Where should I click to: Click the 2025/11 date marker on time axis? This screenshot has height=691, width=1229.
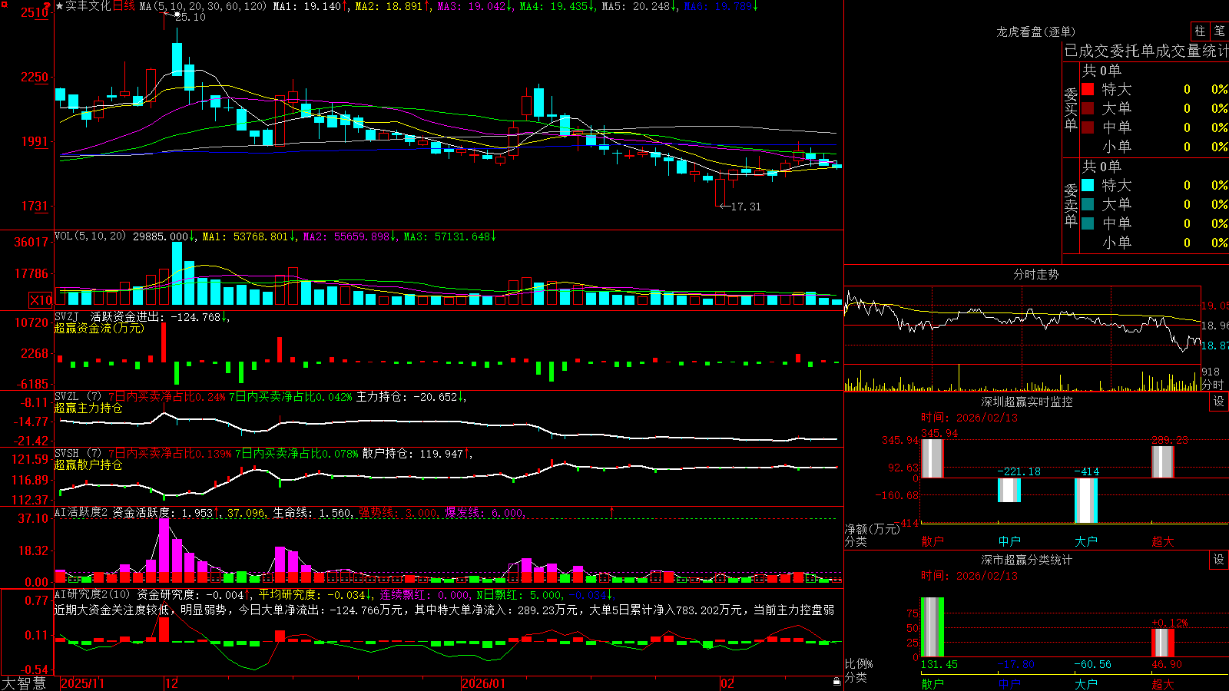(82, 683)
